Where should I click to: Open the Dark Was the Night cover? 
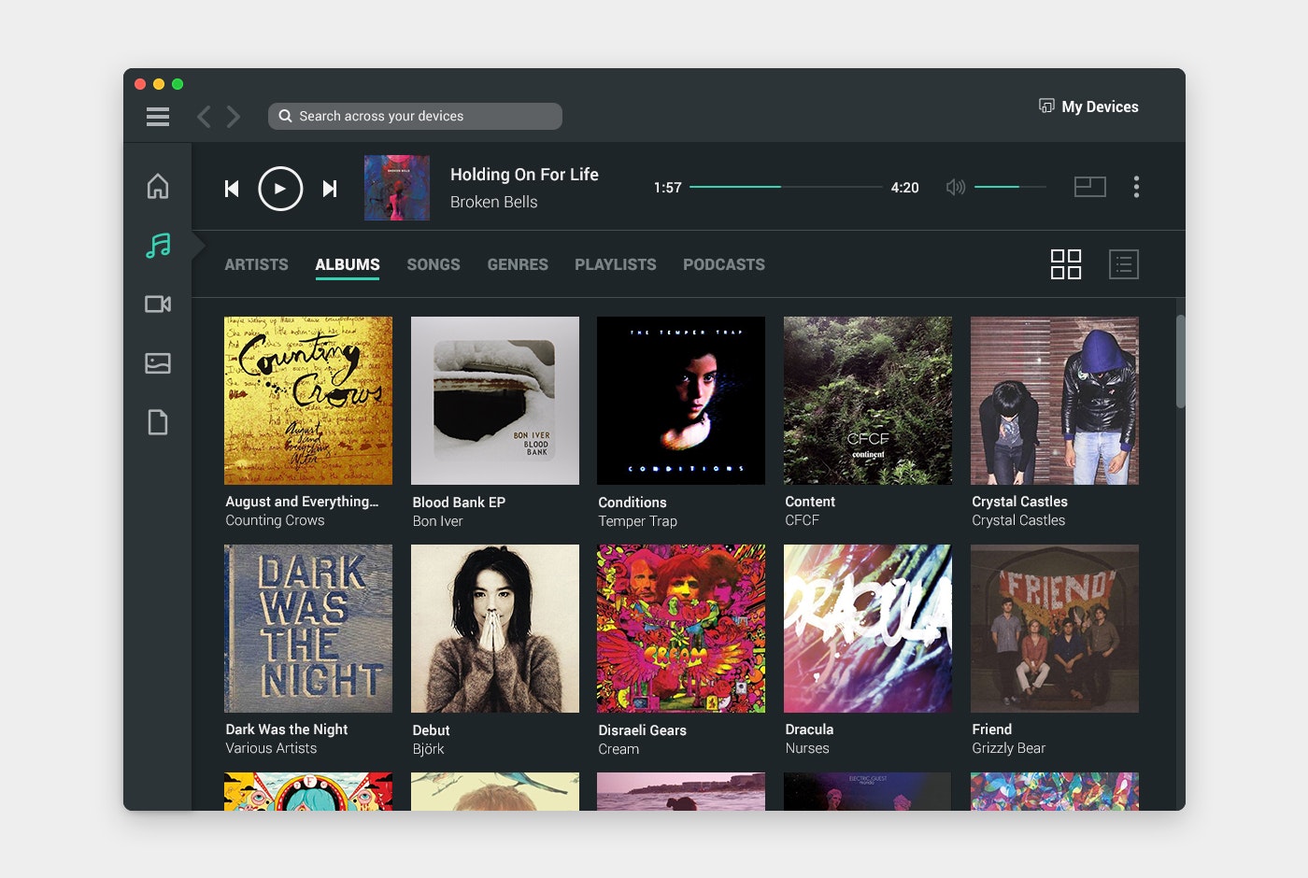(308, 629)
